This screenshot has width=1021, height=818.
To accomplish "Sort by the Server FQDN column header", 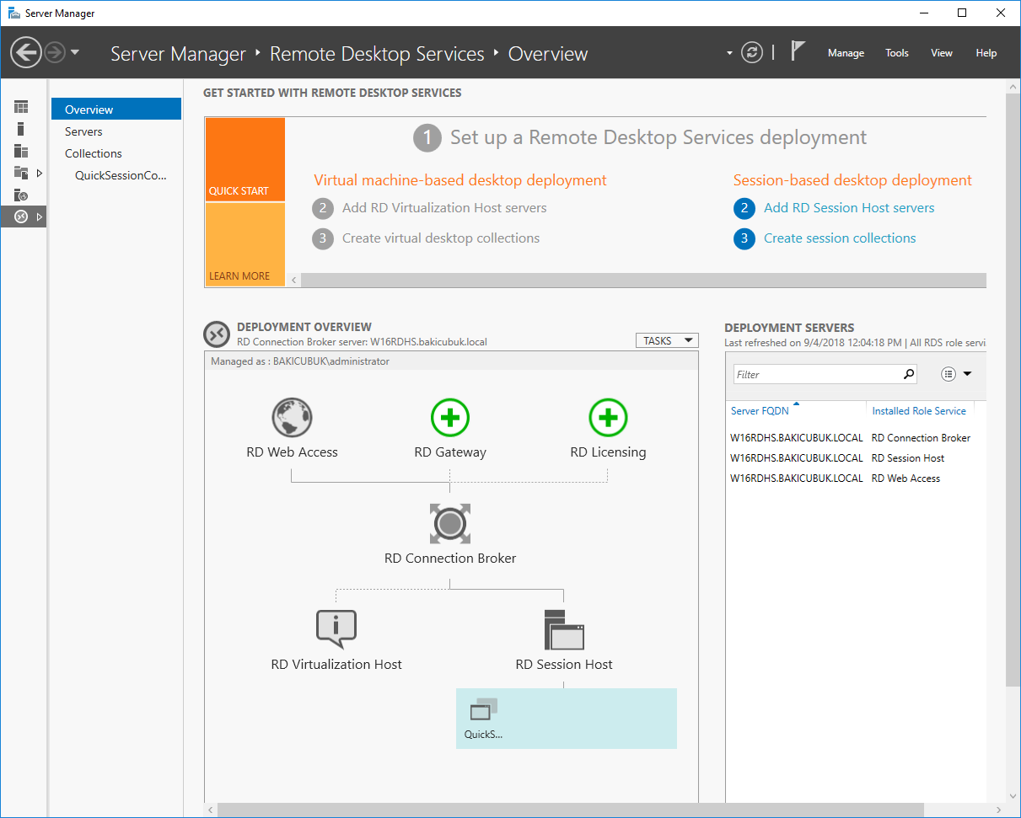I will (x=760, y=411).
